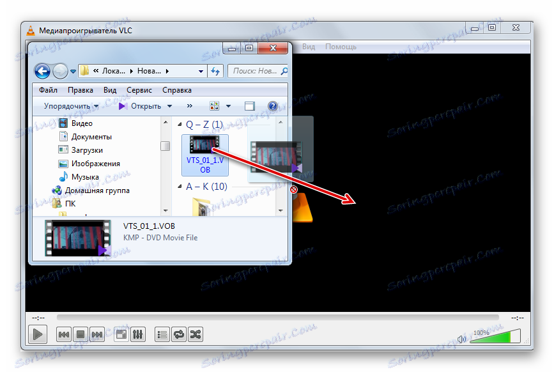
Task: Toggle VLC loop repeat mode
Action: point(179,334)
